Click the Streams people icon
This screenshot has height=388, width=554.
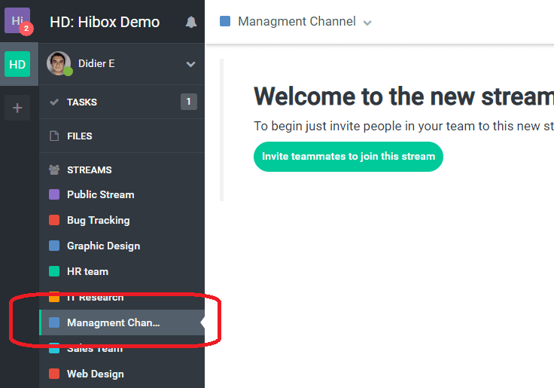click(53, 170)
